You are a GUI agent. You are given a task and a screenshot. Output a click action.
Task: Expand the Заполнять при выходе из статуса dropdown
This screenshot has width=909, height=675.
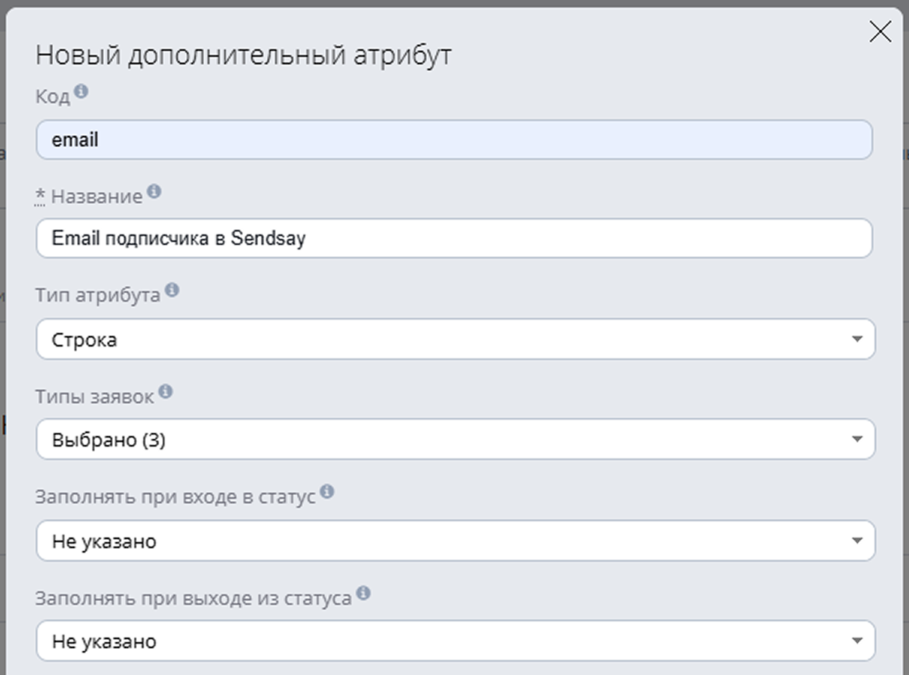[455, 641]
